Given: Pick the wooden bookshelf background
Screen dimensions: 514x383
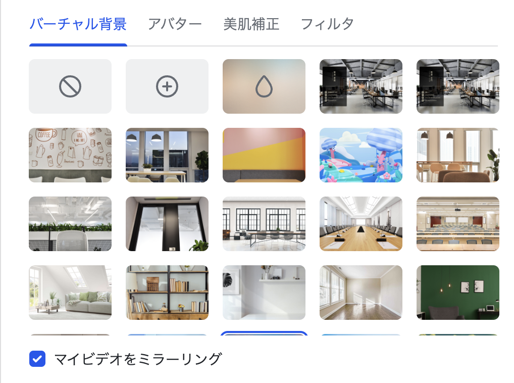Looking at the screenshot, I should [x=167, y=293].
